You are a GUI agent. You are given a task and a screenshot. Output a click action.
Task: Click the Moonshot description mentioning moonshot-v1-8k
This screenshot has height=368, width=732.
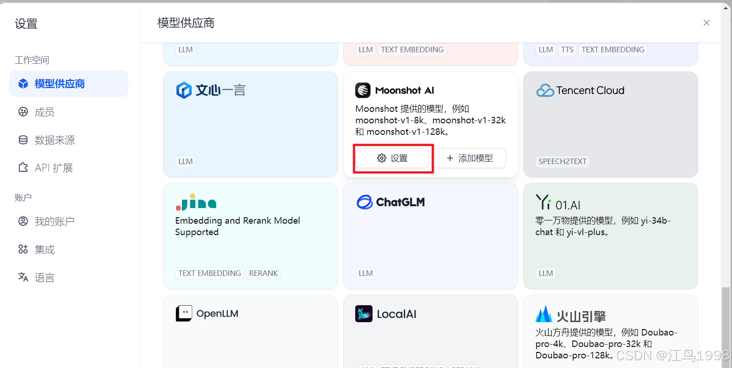[430, 120]
